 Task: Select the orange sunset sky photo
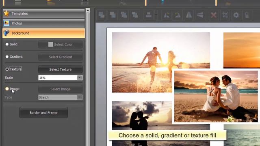pyautogui.click(x=242, y=50)
